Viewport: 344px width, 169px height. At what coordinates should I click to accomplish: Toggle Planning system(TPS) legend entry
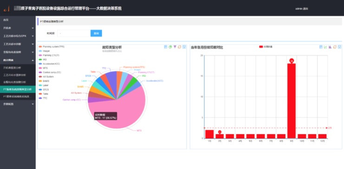coord(52,46)
